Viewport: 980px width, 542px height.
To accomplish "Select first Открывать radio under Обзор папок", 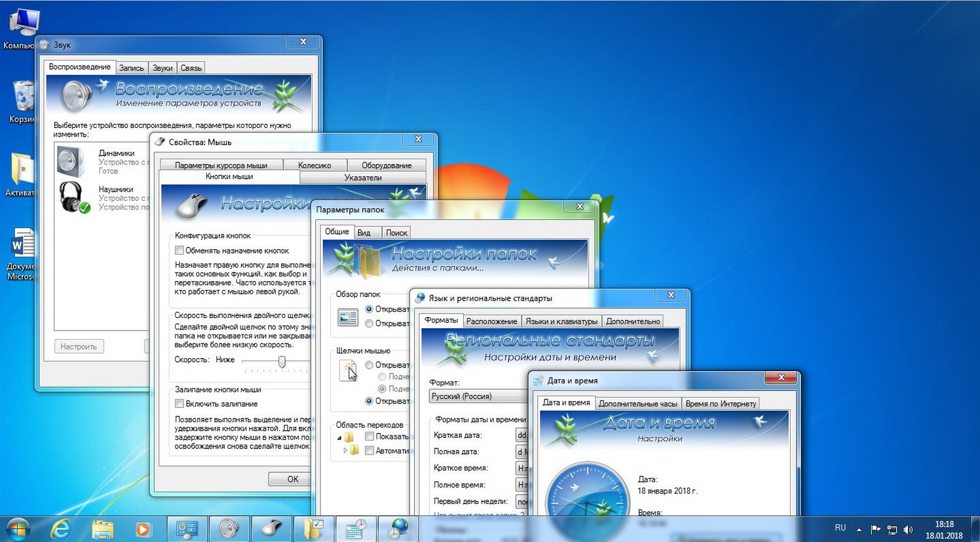I will [369, 309].
